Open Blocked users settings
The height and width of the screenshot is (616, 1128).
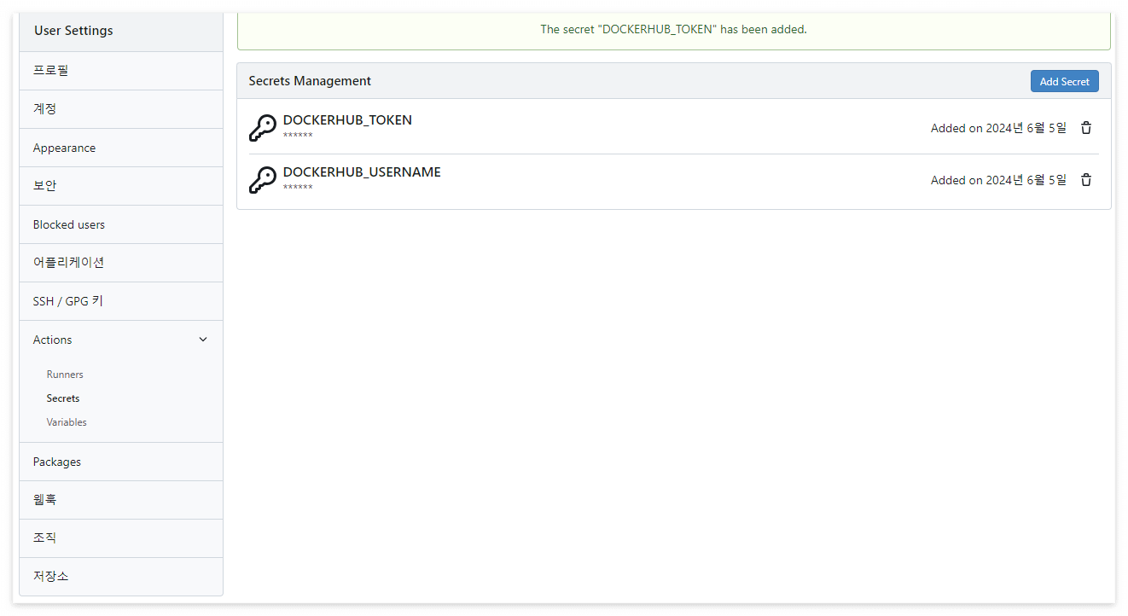[121, 224]
